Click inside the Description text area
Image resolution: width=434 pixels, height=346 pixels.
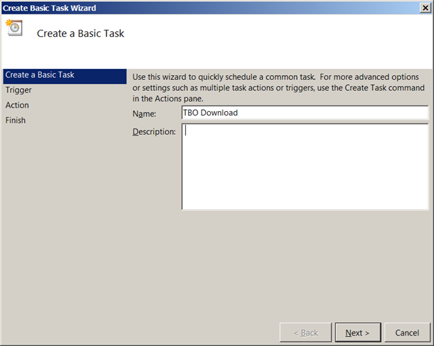click(x=305, y=167)
